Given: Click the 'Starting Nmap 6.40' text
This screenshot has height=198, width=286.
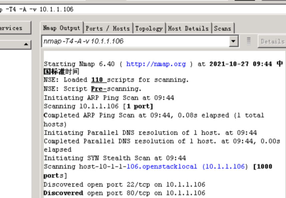Looking at the screenshot, I should point(79,64).
